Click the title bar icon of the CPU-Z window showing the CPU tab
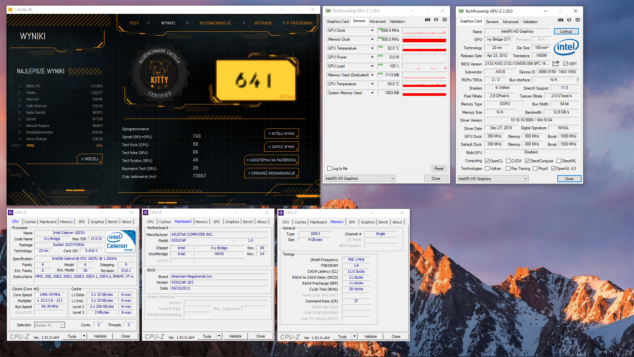The image size is (634, 357). click(11, 213)
